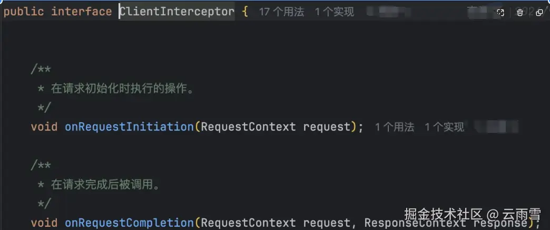Open '1 个实现' hint beside ClientInterceptor
The height and width of the screenshot is (230, 550).
[335, 12]
